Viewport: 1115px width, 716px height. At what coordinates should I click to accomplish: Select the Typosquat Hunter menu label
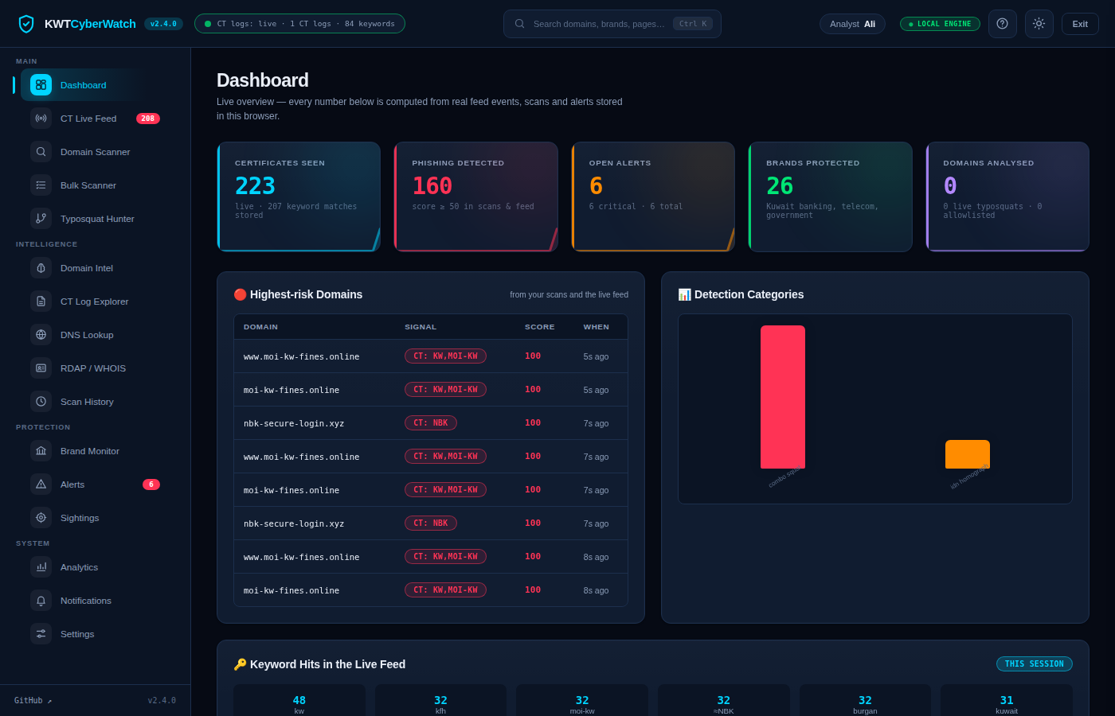point(97,219)
